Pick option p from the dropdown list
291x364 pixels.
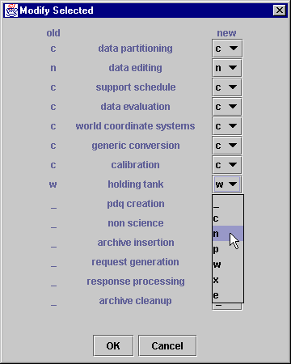click(x=228, y=249)
